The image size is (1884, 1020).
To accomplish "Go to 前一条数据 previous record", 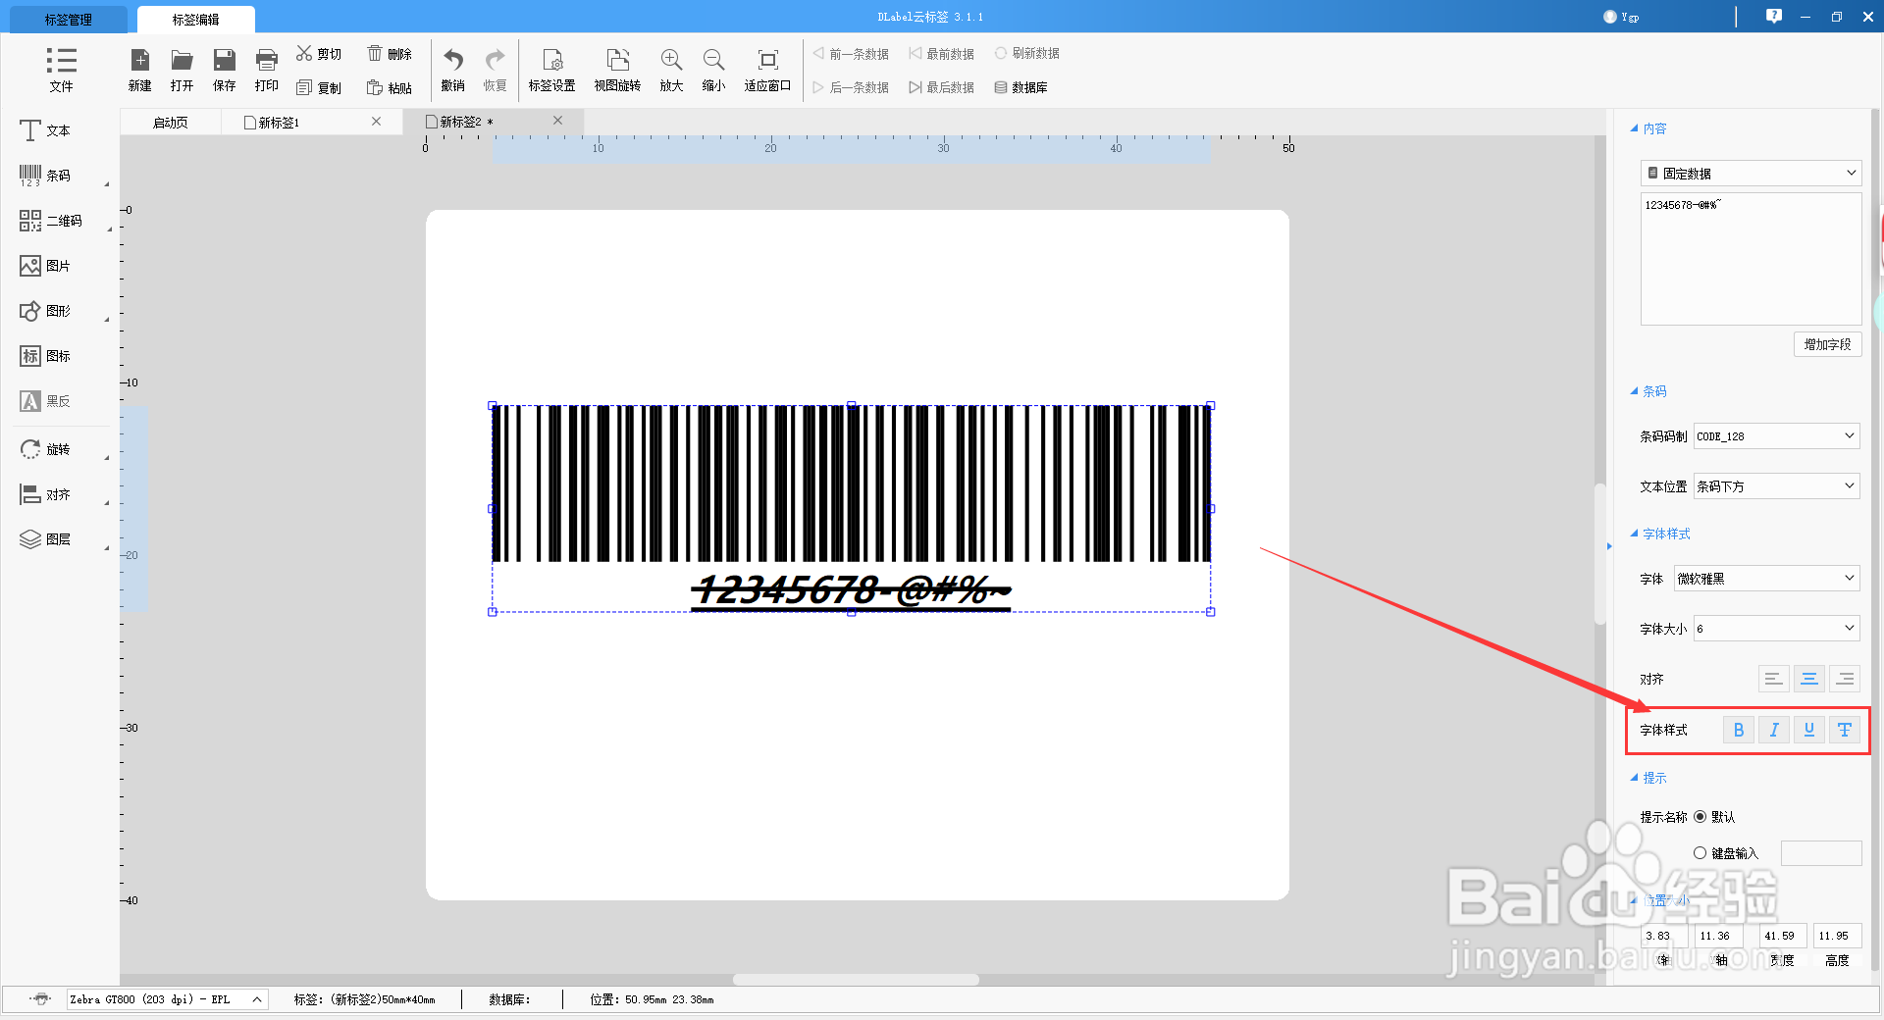I will [x=851, y=54].
